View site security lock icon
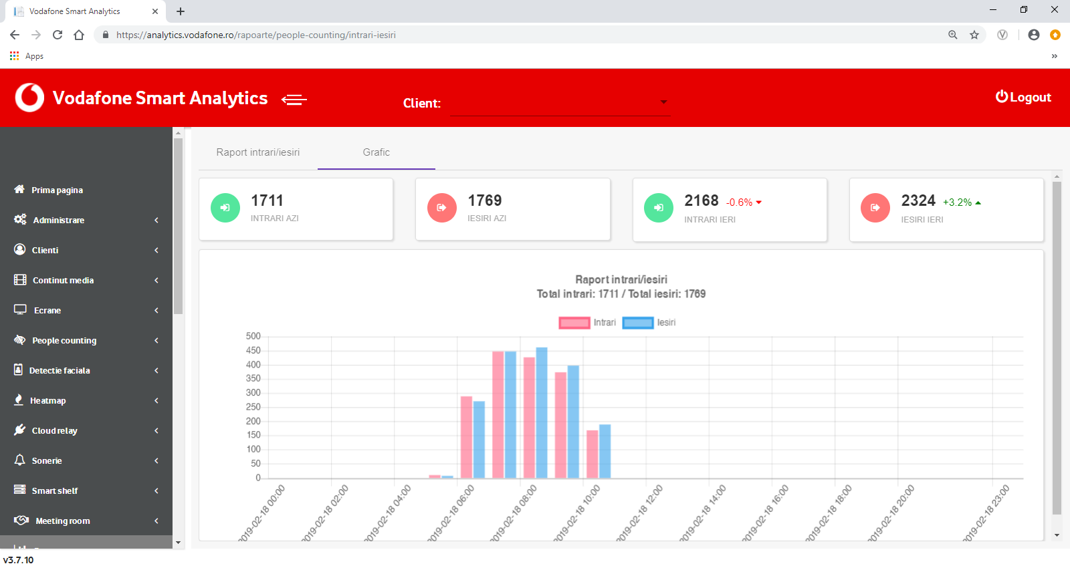The image size is (1070, 574). 105,35
